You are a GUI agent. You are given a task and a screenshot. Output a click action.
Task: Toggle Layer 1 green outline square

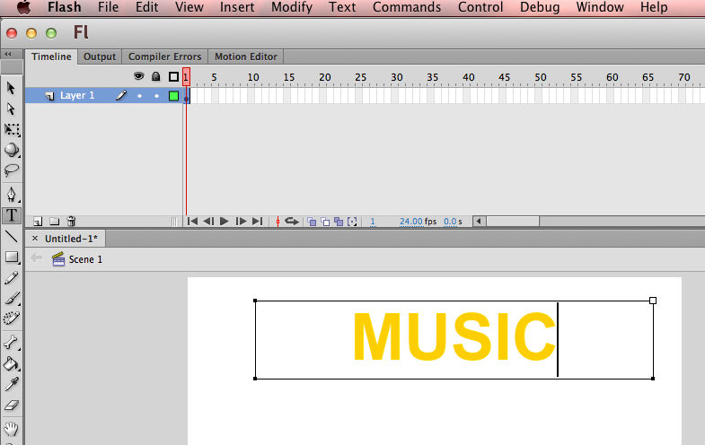[173, 96]
